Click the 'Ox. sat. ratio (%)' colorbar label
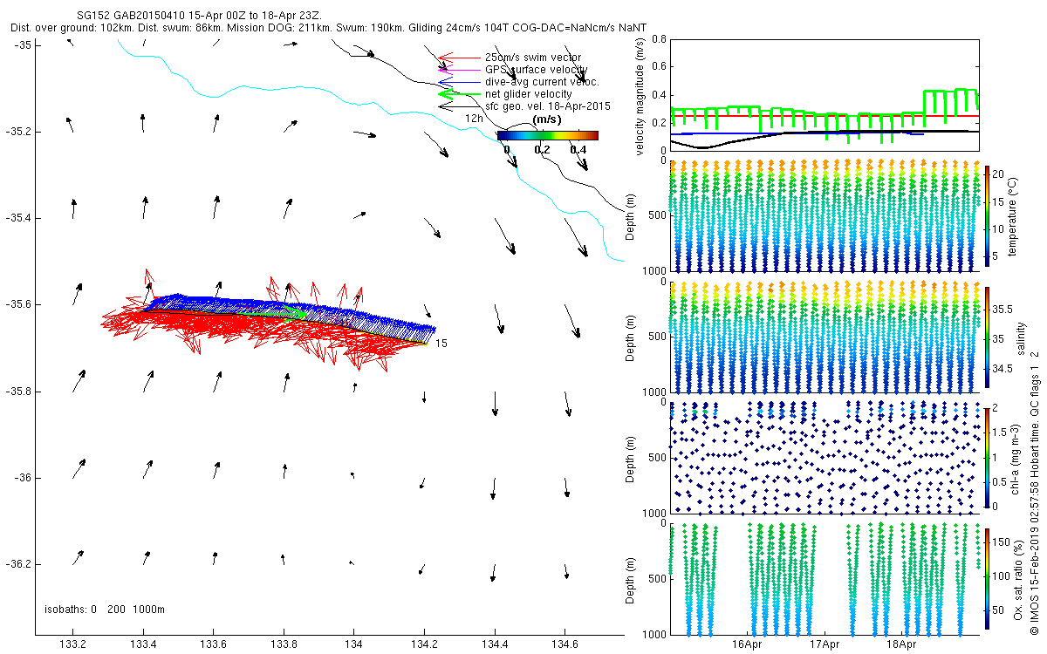The image size is (1047, 654). [x=1018, y=579]
